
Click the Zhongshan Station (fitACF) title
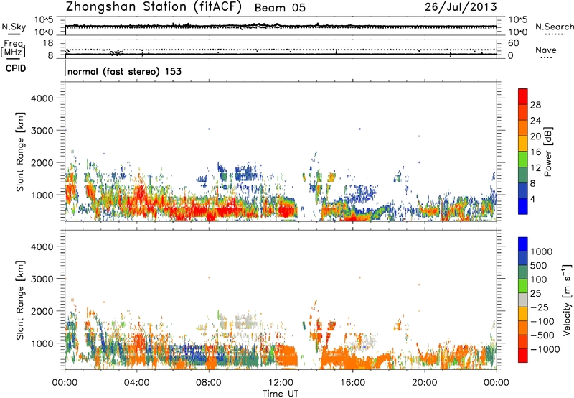point(154,7)
